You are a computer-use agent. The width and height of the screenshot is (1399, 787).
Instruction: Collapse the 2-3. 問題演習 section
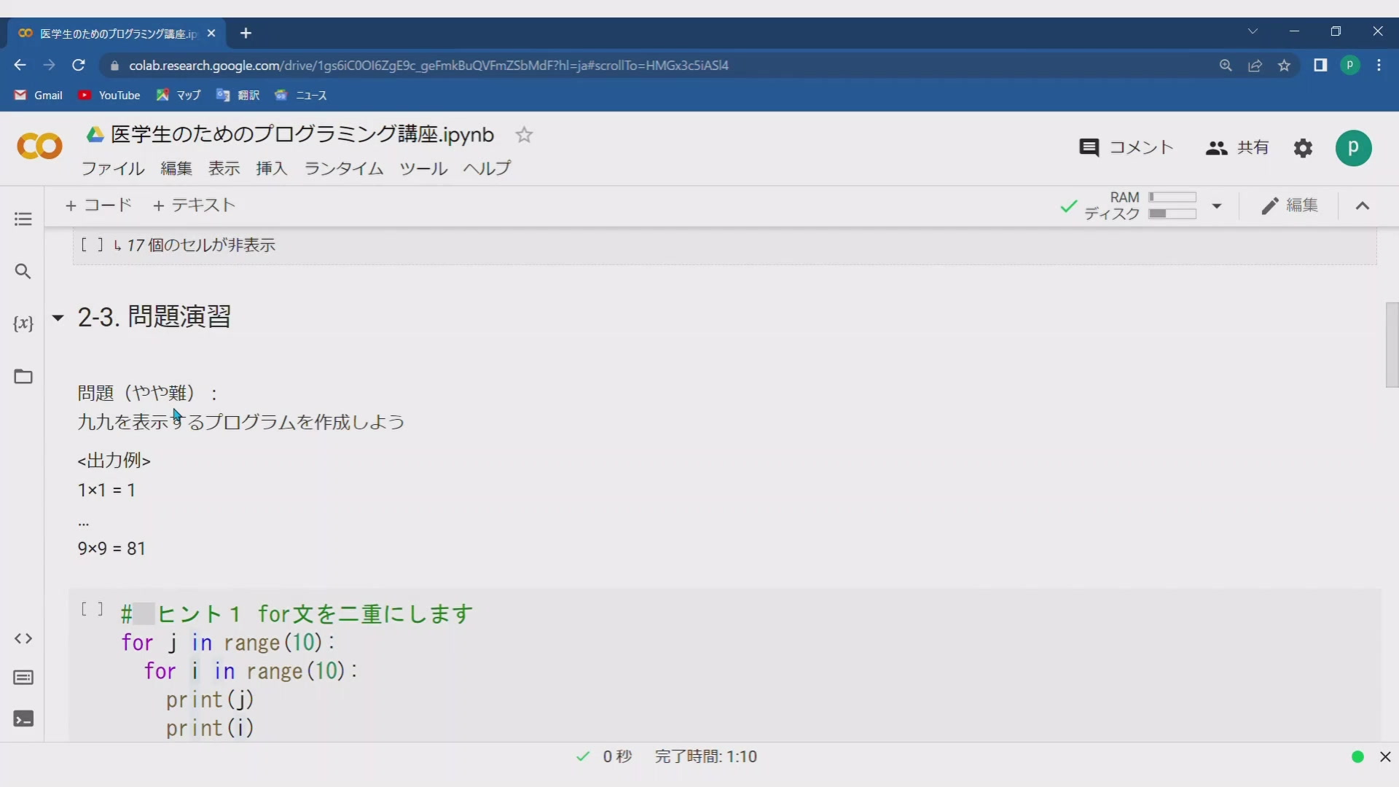pyautogui.click(x=58, y=318)
